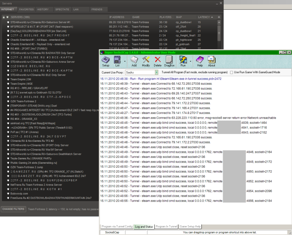Select Team Empire | DM server
Screen dimensions: 292x235
pyautogui.click(x=51, y=79)
